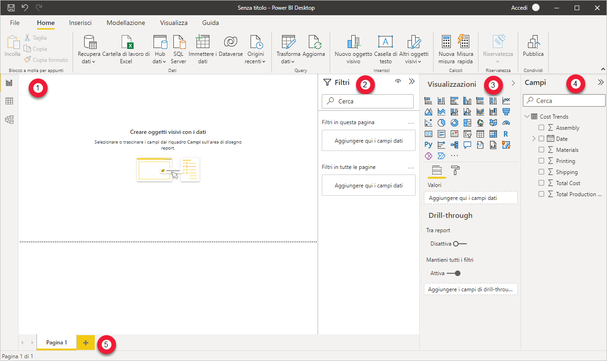The height and width of the screenshot is (361, 607).
Task: Select the filled map visual
Action: (493, 122)
